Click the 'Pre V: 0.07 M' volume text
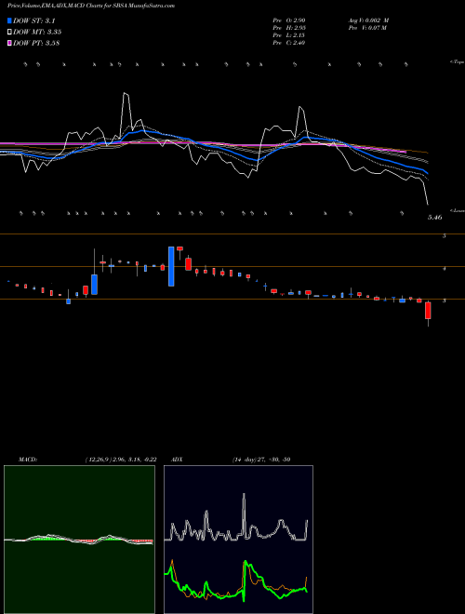 (368, 28)
